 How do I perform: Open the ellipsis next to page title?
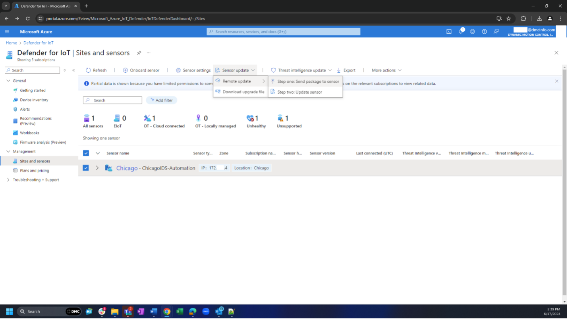pos(149,53)
